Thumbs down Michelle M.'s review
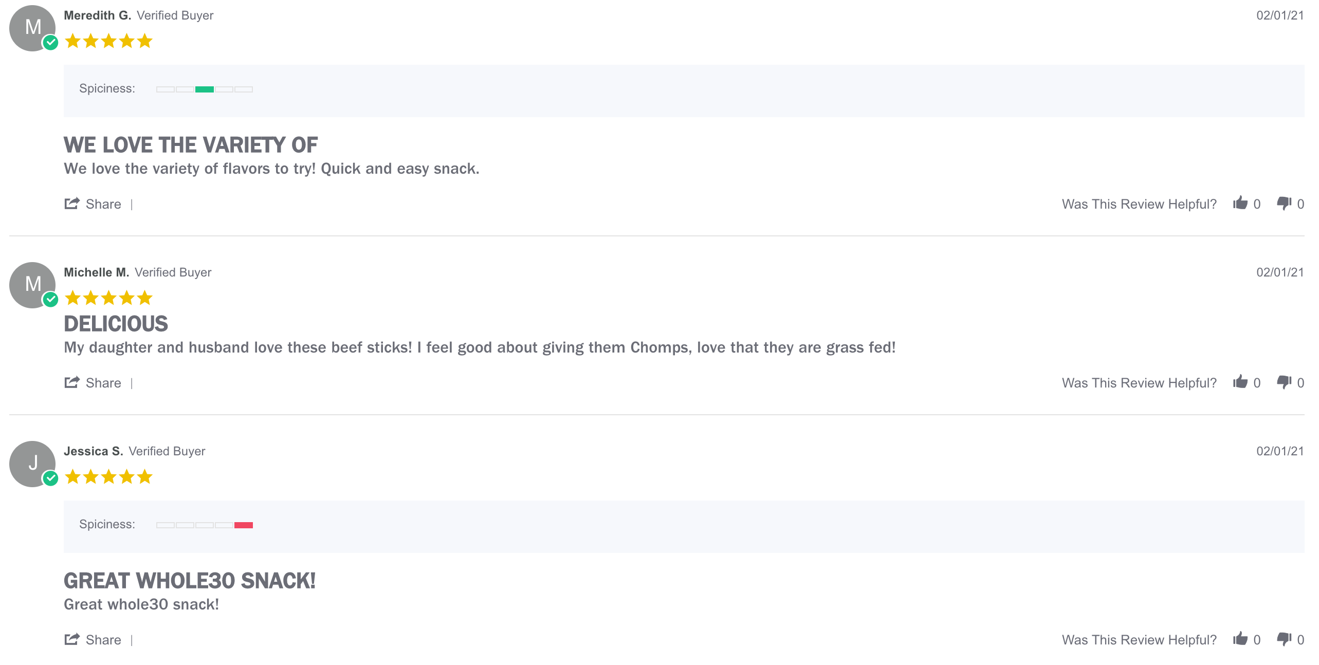The image size is (1319, 665). tap(1284, 382)
